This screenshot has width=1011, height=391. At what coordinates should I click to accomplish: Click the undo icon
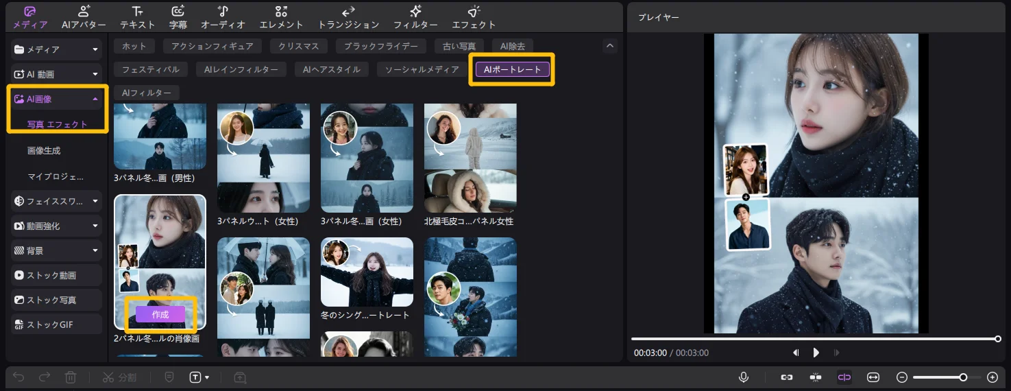click(19, 377)
